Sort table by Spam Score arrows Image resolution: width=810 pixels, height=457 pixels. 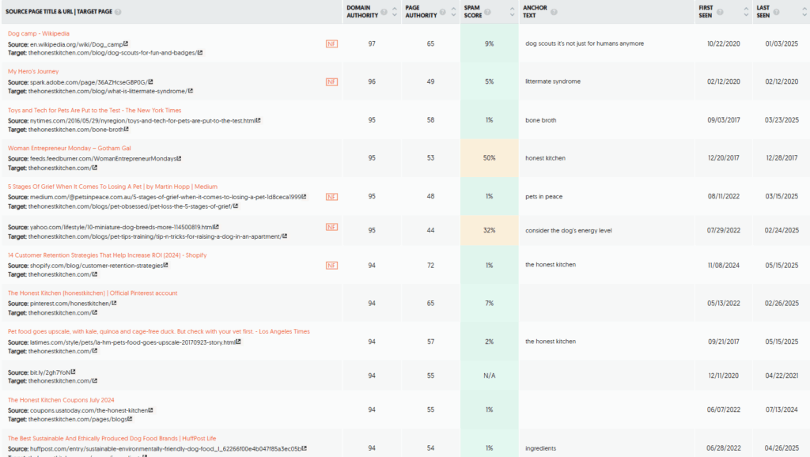[x=512, y=12]
